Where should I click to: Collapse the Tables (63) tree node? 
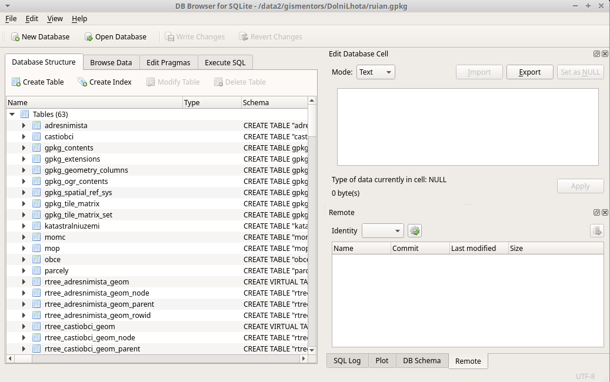click(12, 114)
